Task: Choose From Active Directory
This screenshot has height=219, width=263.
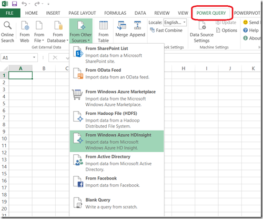Action: (117, 163)
